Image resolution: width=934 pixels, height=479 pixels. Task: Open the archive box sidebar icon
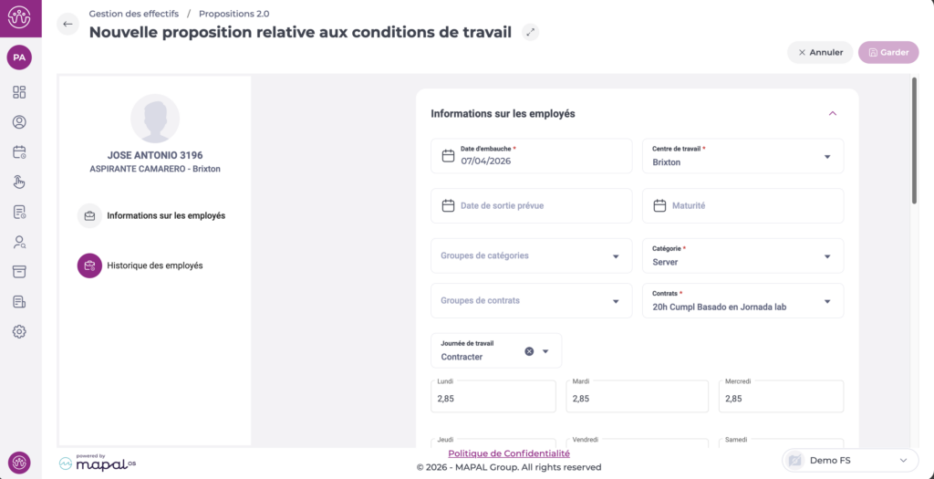(x=19, y=272)
